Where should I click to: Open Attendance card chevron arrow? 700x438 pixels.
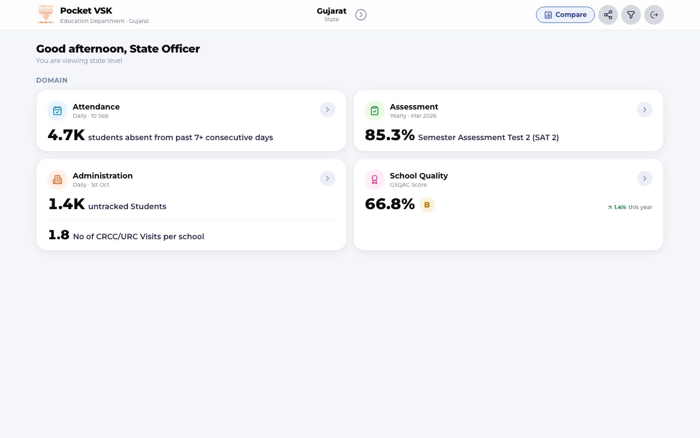328,109
